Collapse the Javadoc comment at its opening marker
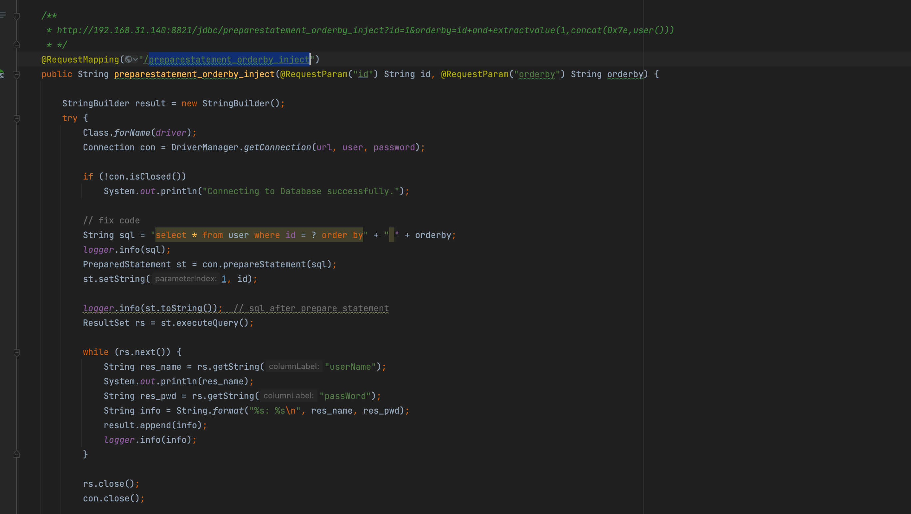The image size is (911, 514). pyautogui.click(x=16, y=16)
